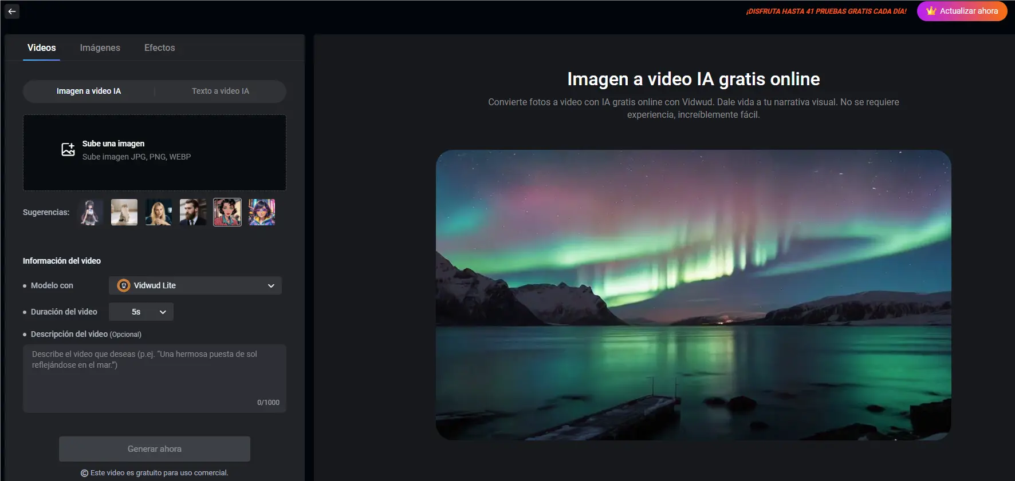Select the Texto a video IA mode
Image resolution: width=1015 pixels, height=481 pixels.
tap(221, 91)
